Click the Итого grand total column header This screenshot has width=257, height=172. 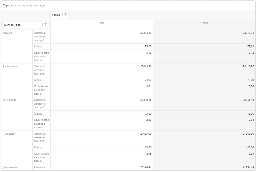(x=204, y=23)
